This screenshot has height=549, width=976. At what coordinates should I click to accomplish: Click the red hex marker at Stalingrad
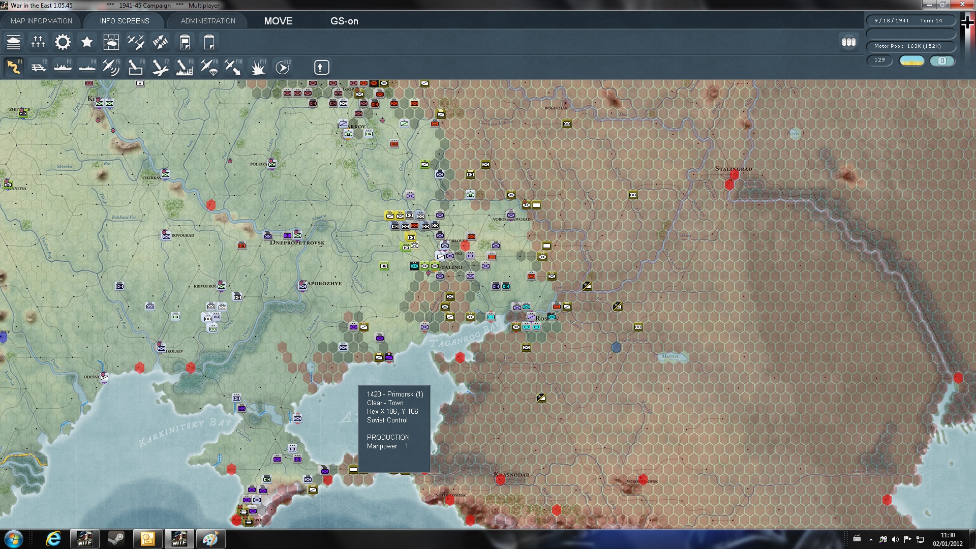pyautogui.click(x=734, y=175)
